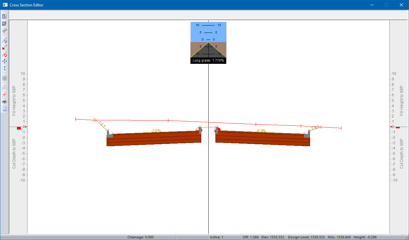Click the left -2.0% crossfall label
The image size is (409, 240).
(x=156, y=131)
